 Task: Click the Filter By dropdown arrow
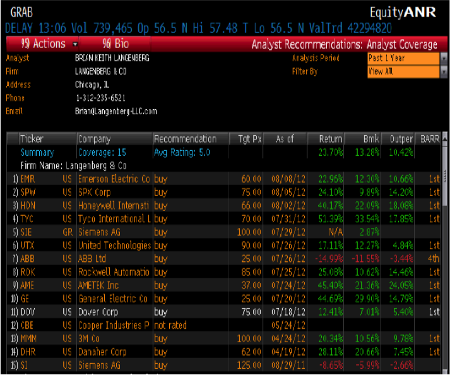click(x=444, y=71)
